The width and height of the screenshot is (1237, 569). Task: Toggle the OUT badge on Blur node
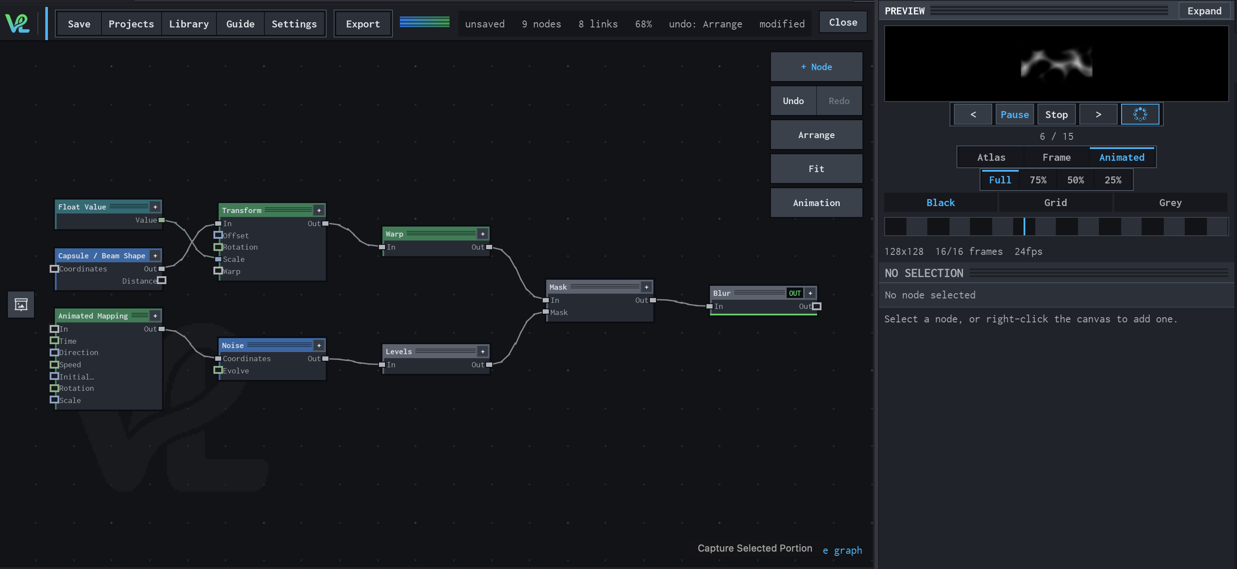(795, 293)
